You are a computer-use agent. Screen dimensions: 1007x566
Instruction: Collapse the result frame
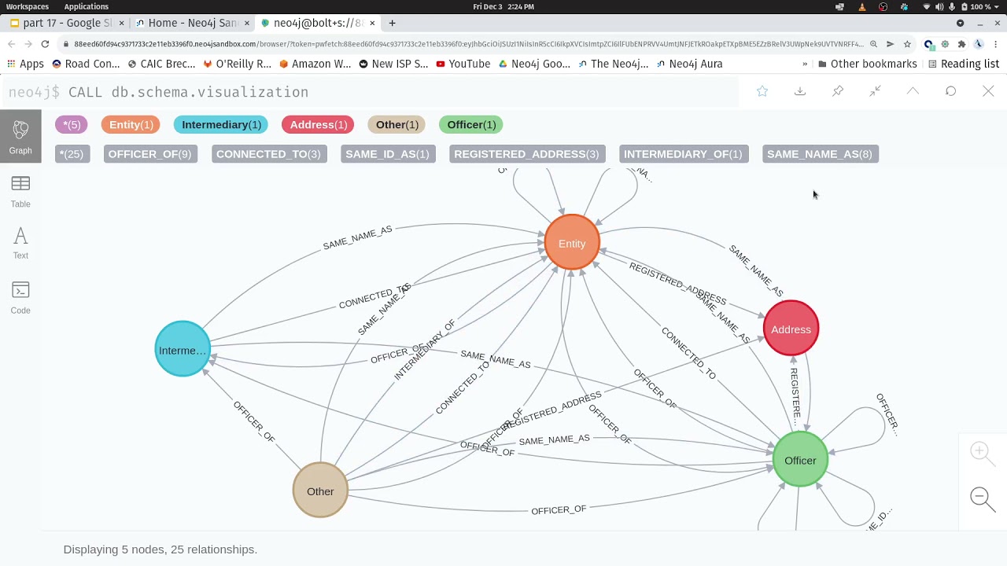(x=913, y=92)
